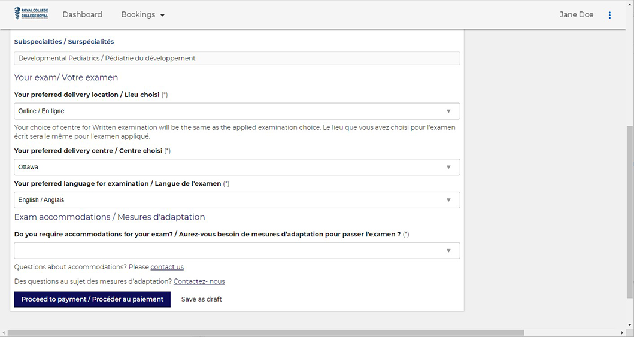Image resolution: width=634 pixels, height=337 pixels.
Task: Open the Ottawa delivery centre dropdown
Action: (237, 167)
